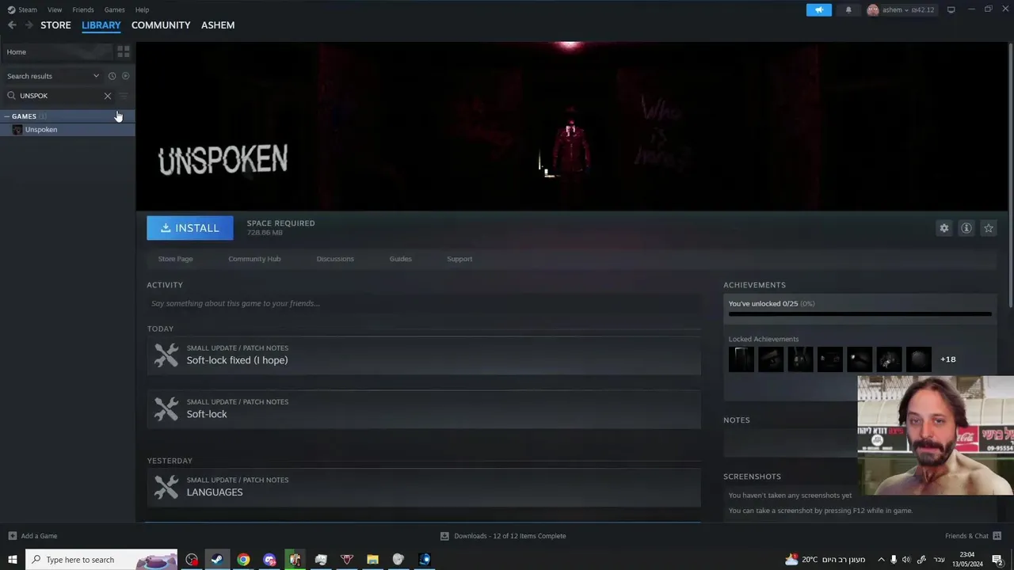Open the notifications bell

[848, 9]
